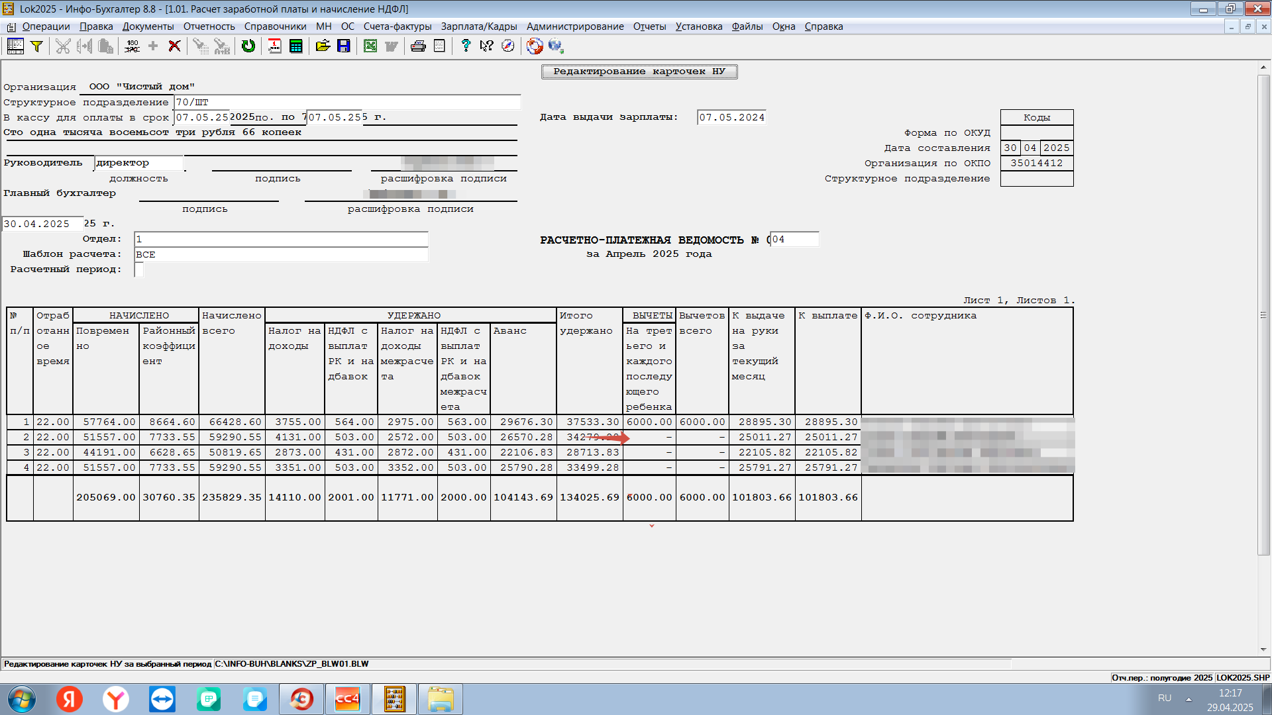Click the abacus Инфо-Бухгалтер taskbar icon
The height and width of the screenshot is (715, 1272).
[394, 699]
